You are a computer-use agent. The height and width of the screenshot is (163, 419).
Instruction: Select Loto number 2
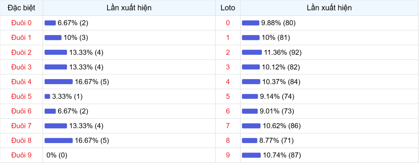pos(228,52)
